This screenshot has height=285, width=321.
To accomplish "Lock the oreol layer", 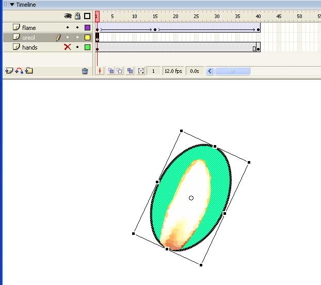I will (x=77, y=38).
